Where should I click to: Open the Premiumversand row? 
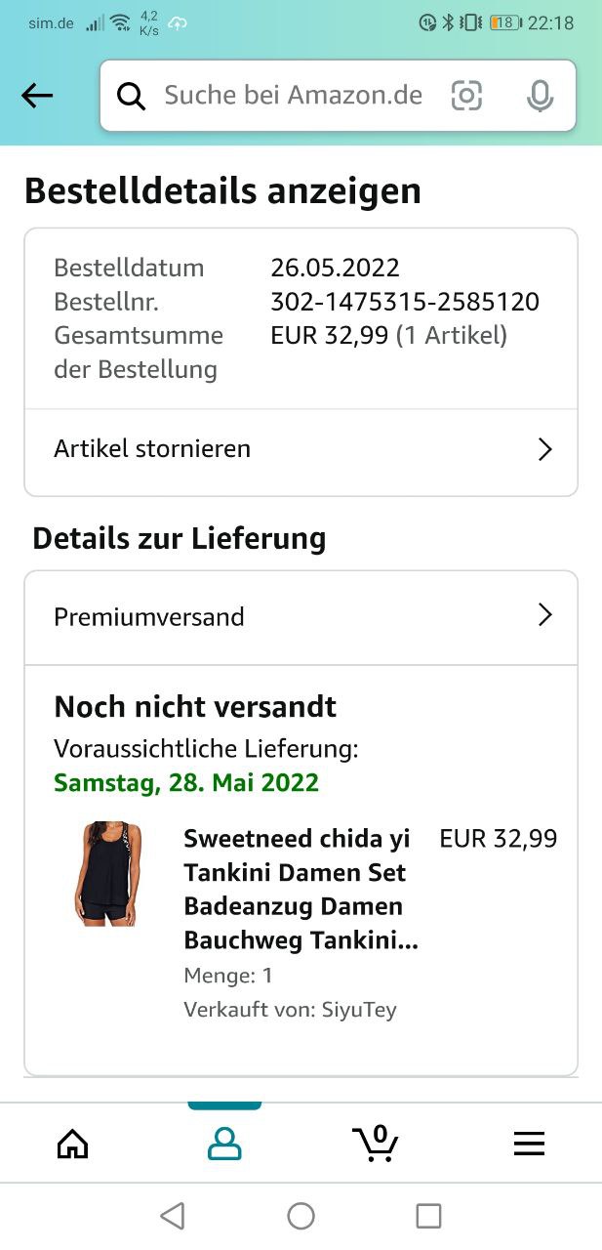pyautogui.click(x=301, y=617)
